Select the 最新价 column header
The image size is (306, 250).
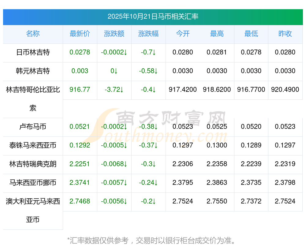[x=80, y=34]
